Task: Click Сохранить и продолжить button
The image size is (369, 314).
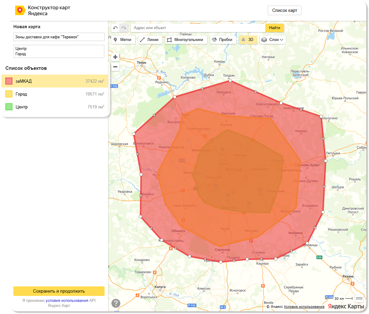Action: click(x=59, y=291)
